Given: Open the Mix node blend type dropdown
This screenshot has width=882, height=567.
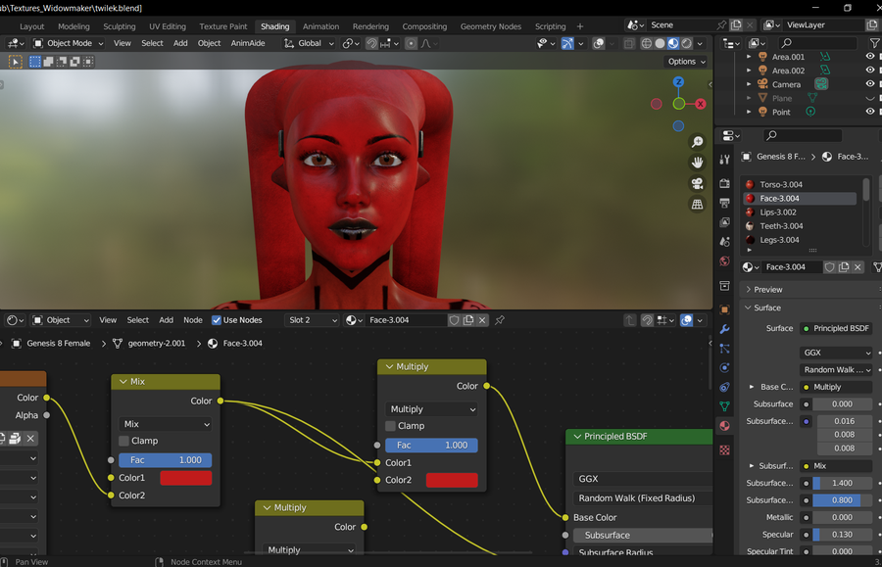Looking at the screenshot, I should coord(166,424).
